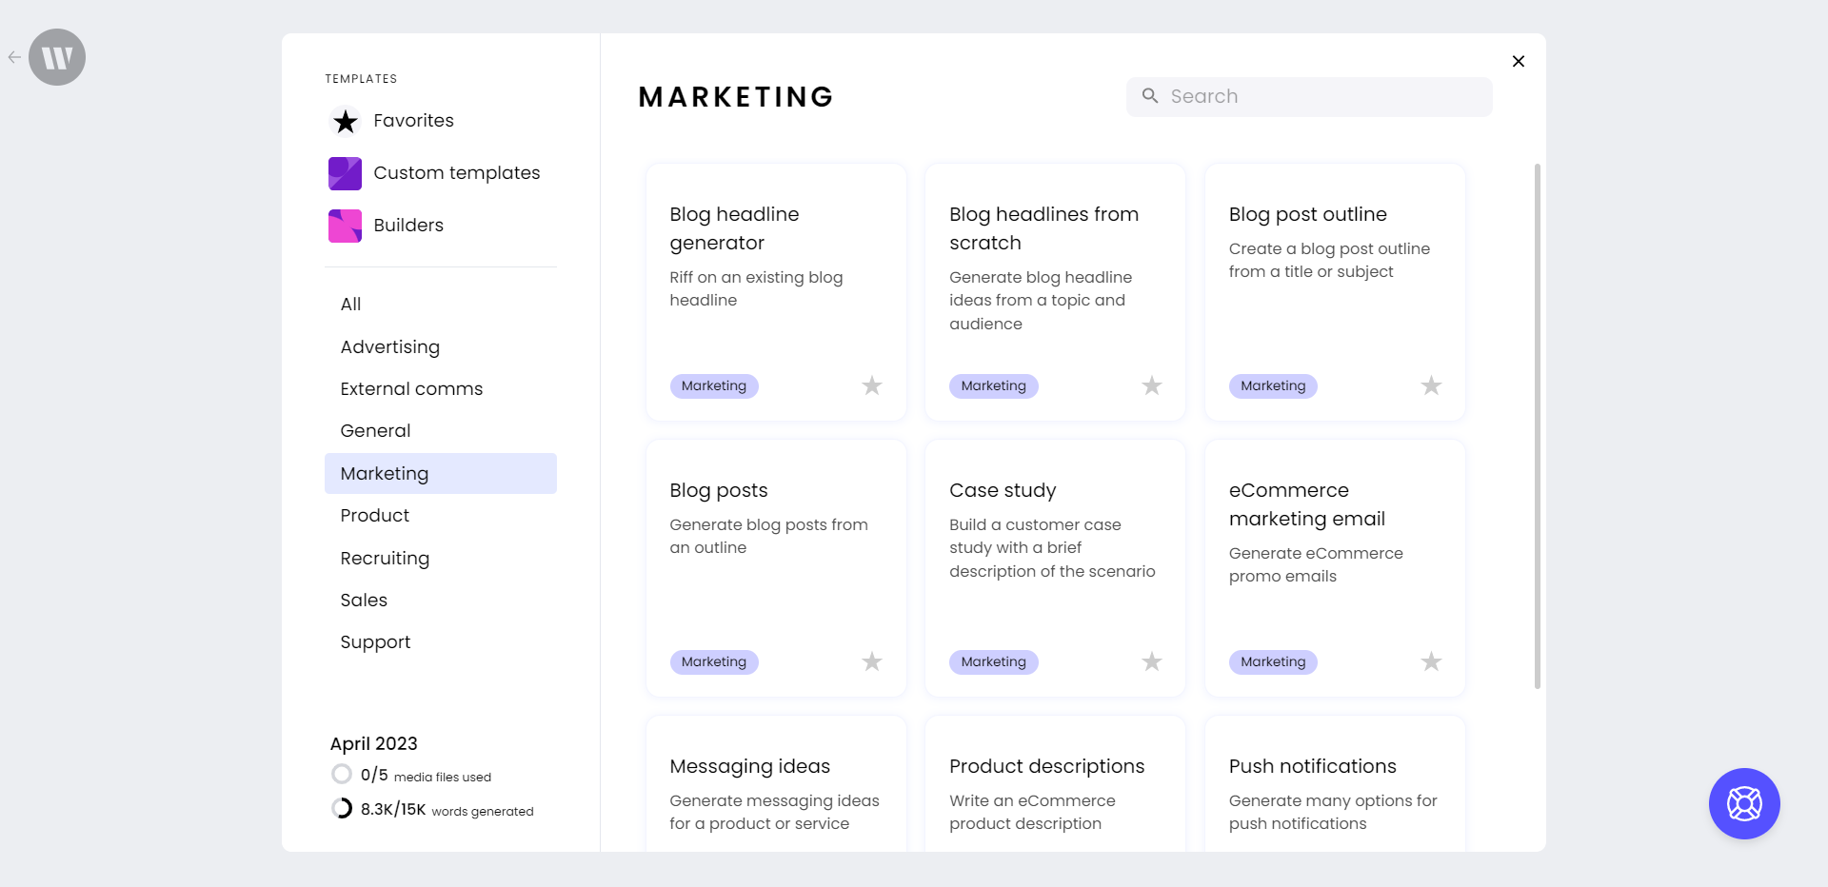Open the Support category
The height and width of the screenshot is (887, 1828).
(x=441, y=641)
